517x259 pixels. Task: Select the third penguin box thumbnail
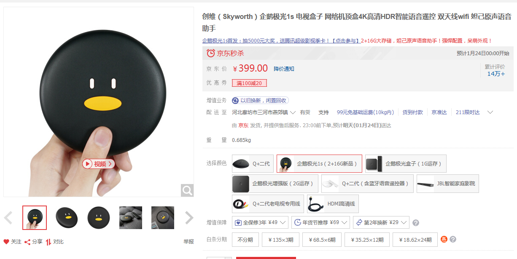[x=99, y=218]
